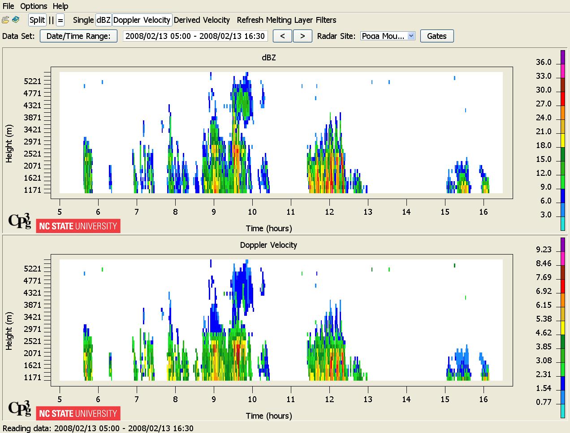Click the dBZ chart title
The width and height of the screenshot is (570, 433).
click(x=268, y=58)
